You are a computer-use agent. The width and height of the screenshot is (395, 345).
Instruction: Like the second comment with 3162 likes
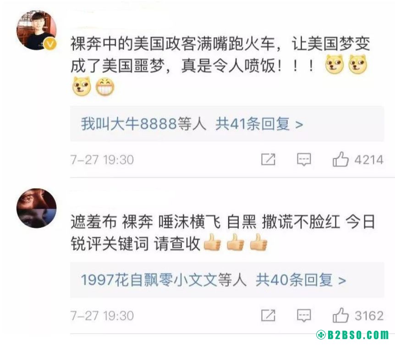340,315
